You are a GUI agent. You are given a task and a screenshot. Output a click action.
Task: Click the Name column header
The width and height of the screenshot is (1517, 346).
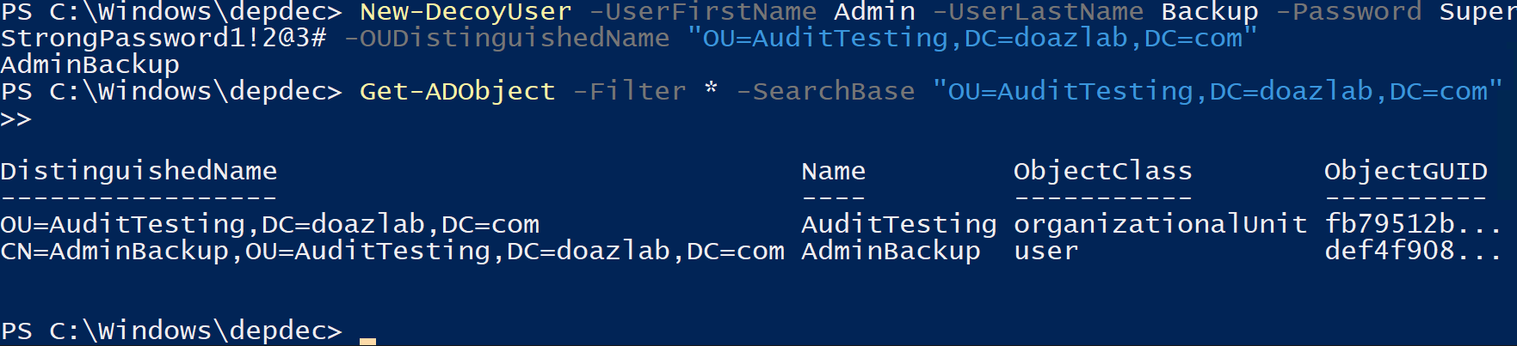coord(833,172)
